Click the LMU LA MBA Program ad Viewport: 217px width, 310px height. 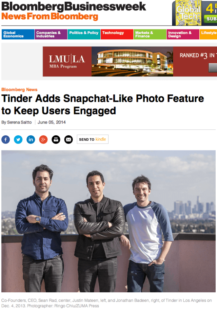[130, 62]
